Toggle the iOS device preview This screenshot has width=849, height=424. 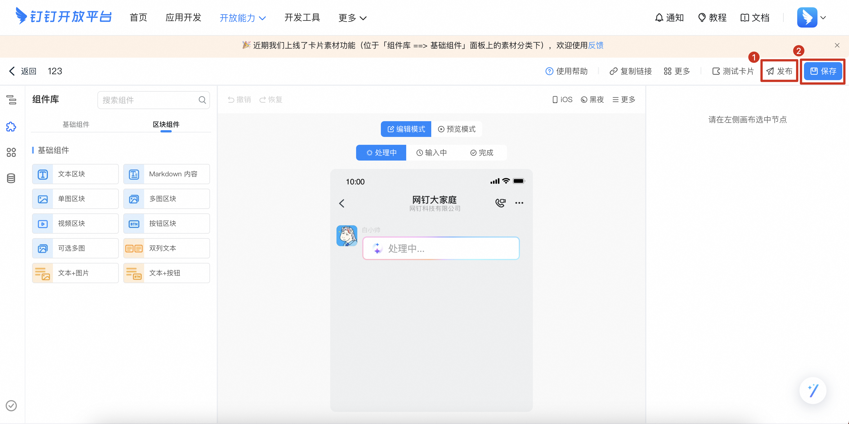(563, 100)
